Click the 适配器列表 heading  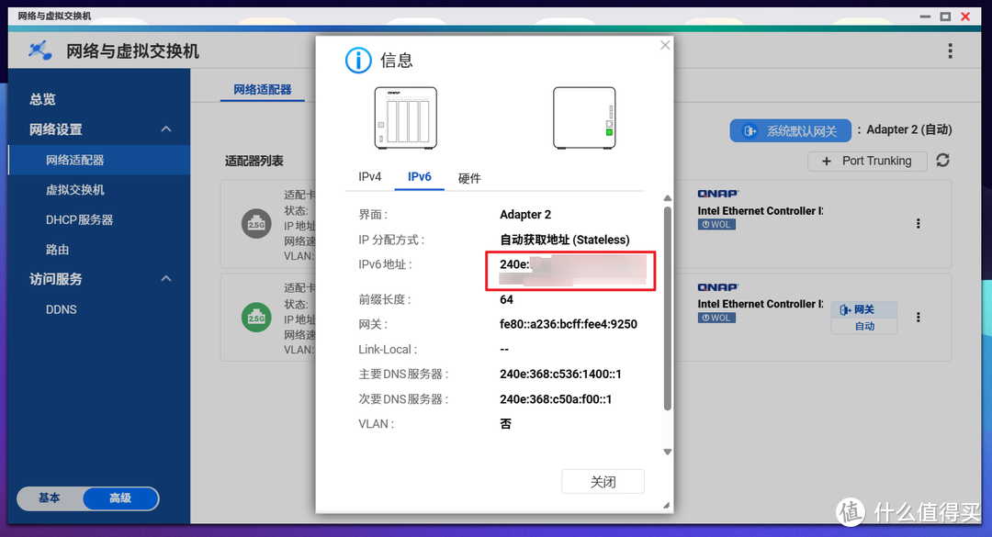[x=254, y=162]
